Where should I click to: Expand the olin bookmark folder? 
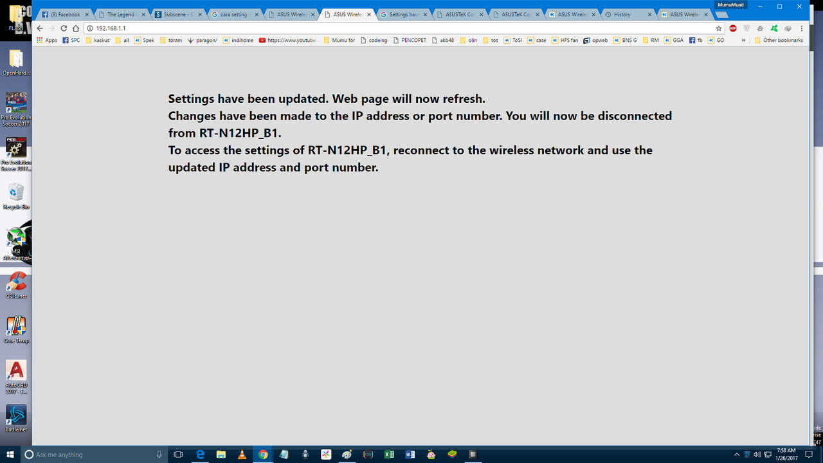[469, 40]
